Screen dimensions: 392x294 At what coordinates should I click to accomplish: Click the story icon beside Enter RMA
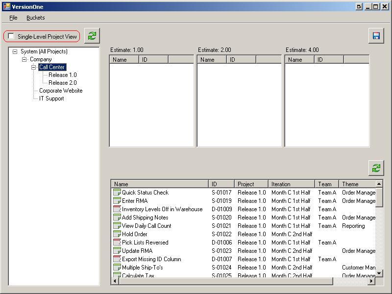(117, 200)
